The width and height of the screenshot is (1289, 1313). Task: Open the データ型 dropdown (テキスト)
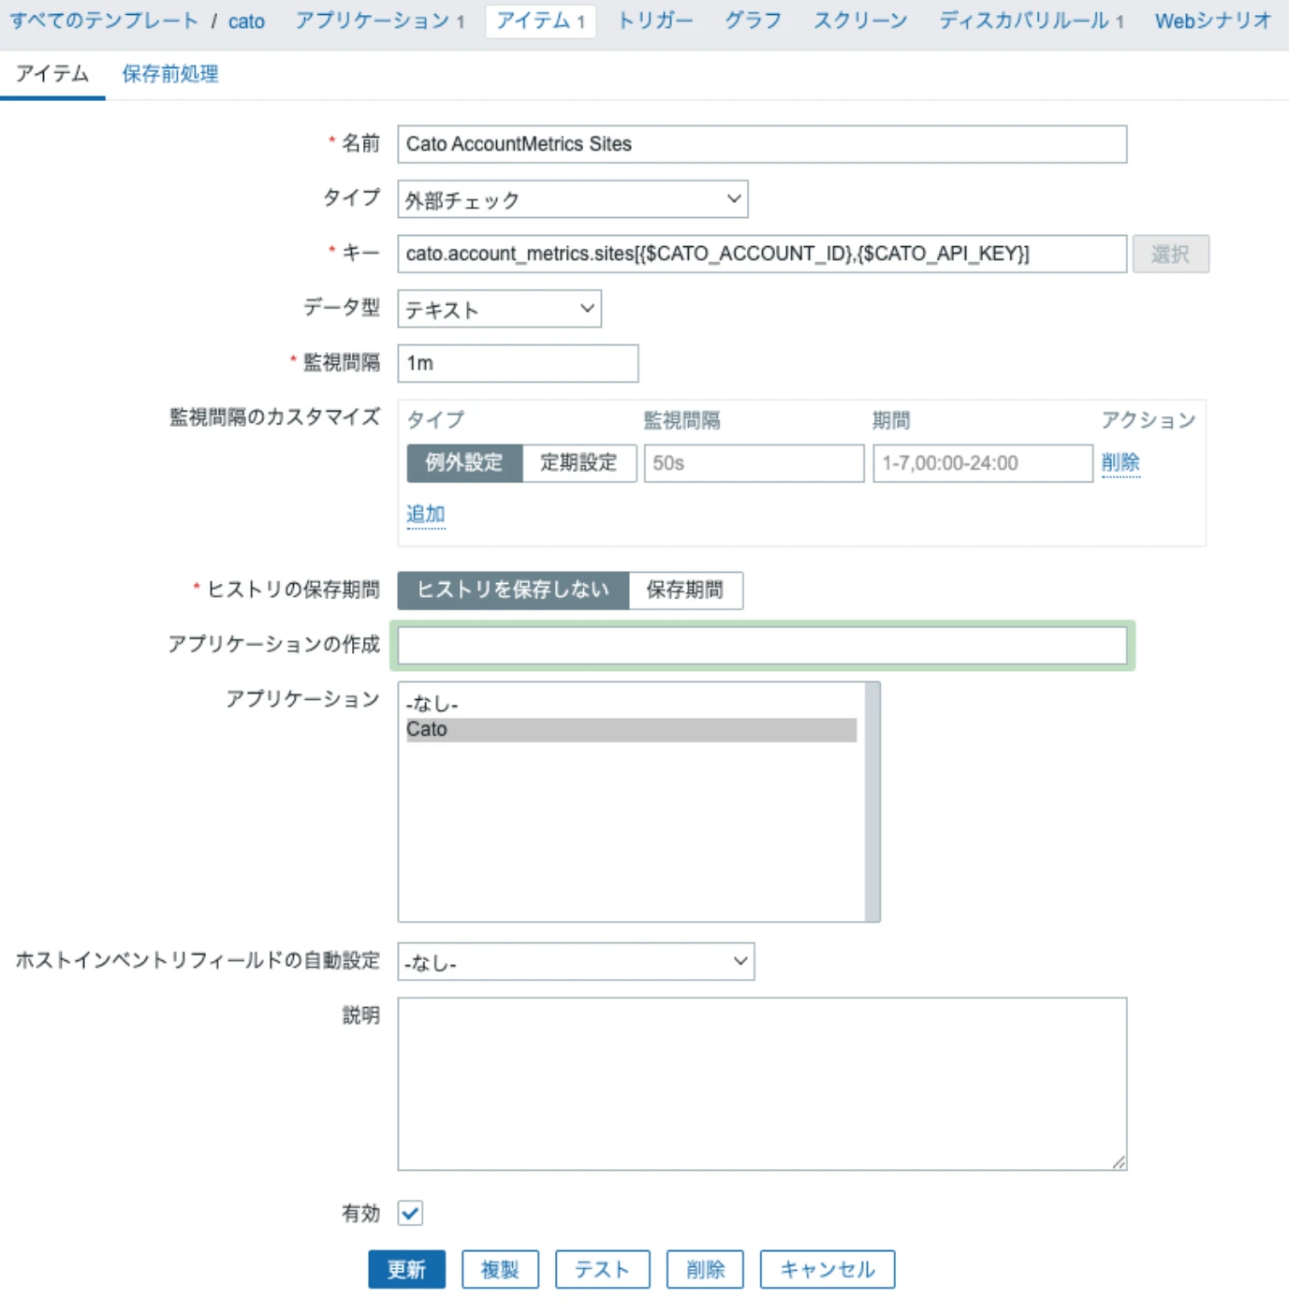click(499, 309)
